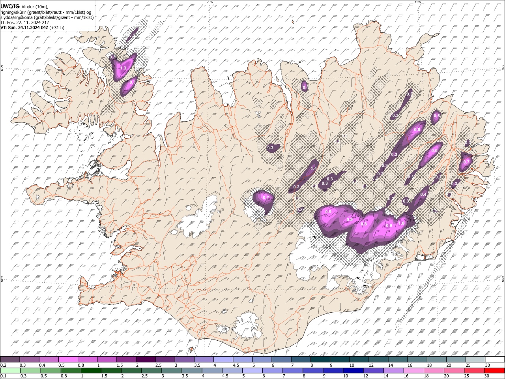Click the pale green first swatch of bottom legend
Screen dimensions: 505x379
coord(10,370)
